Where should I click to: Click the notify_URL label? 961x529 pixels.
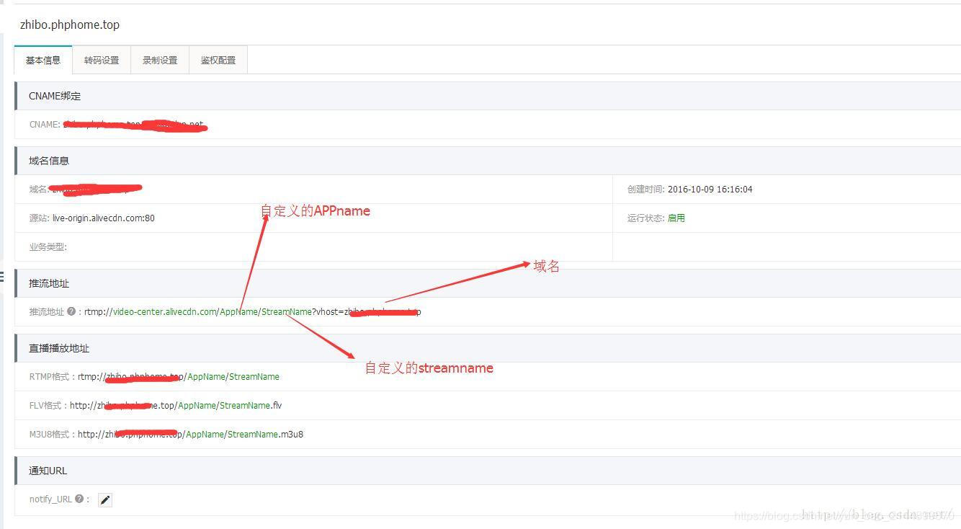(50, 499)
